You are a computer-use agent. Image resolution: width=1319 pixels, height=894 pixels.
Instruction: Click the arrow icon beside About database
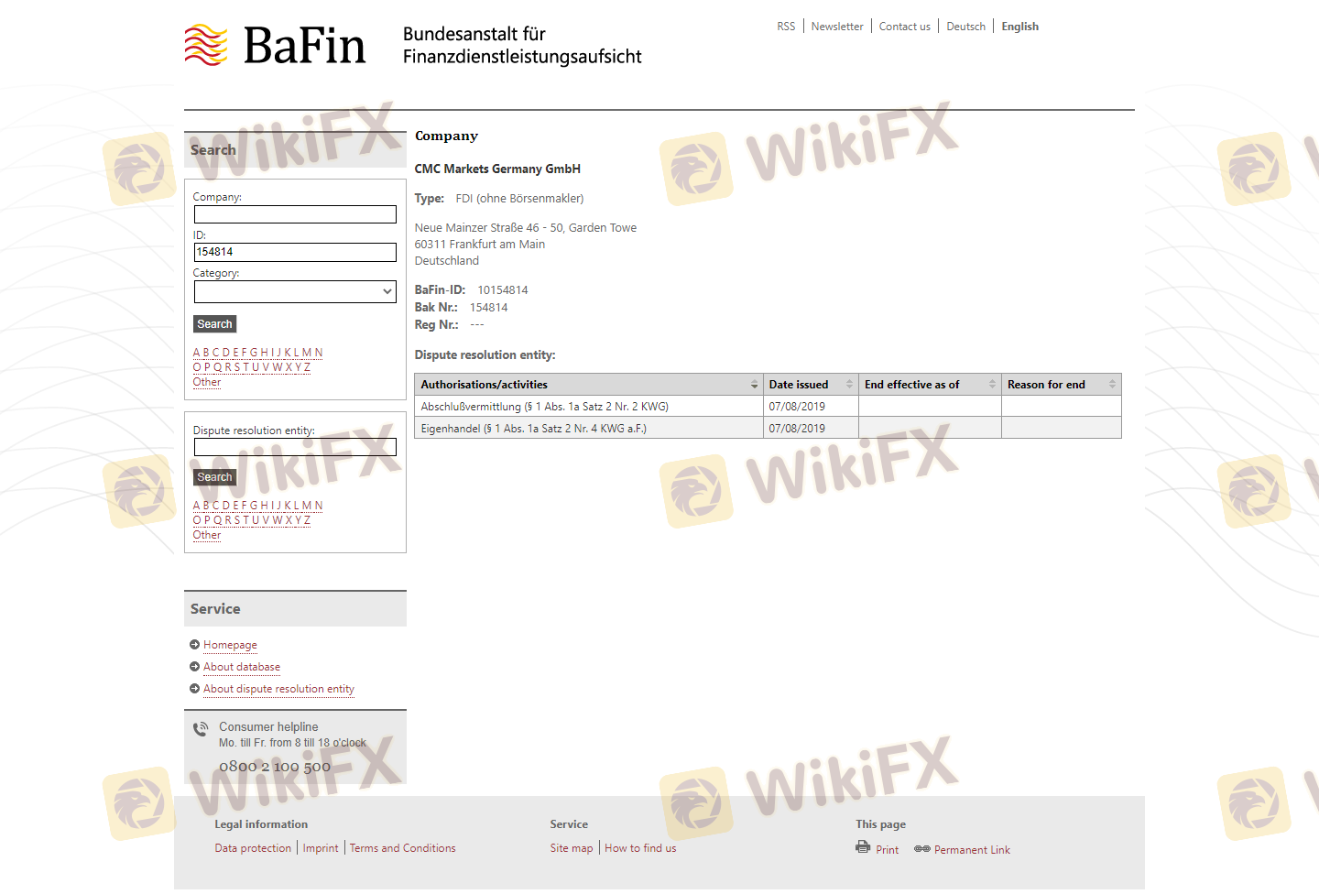point(194,667)
